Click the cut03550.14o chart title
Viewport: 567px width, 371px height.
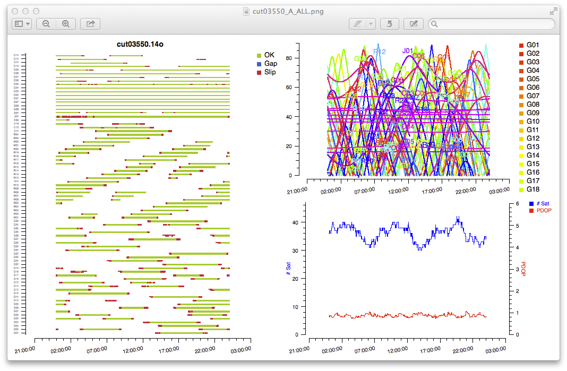(140, 44)
